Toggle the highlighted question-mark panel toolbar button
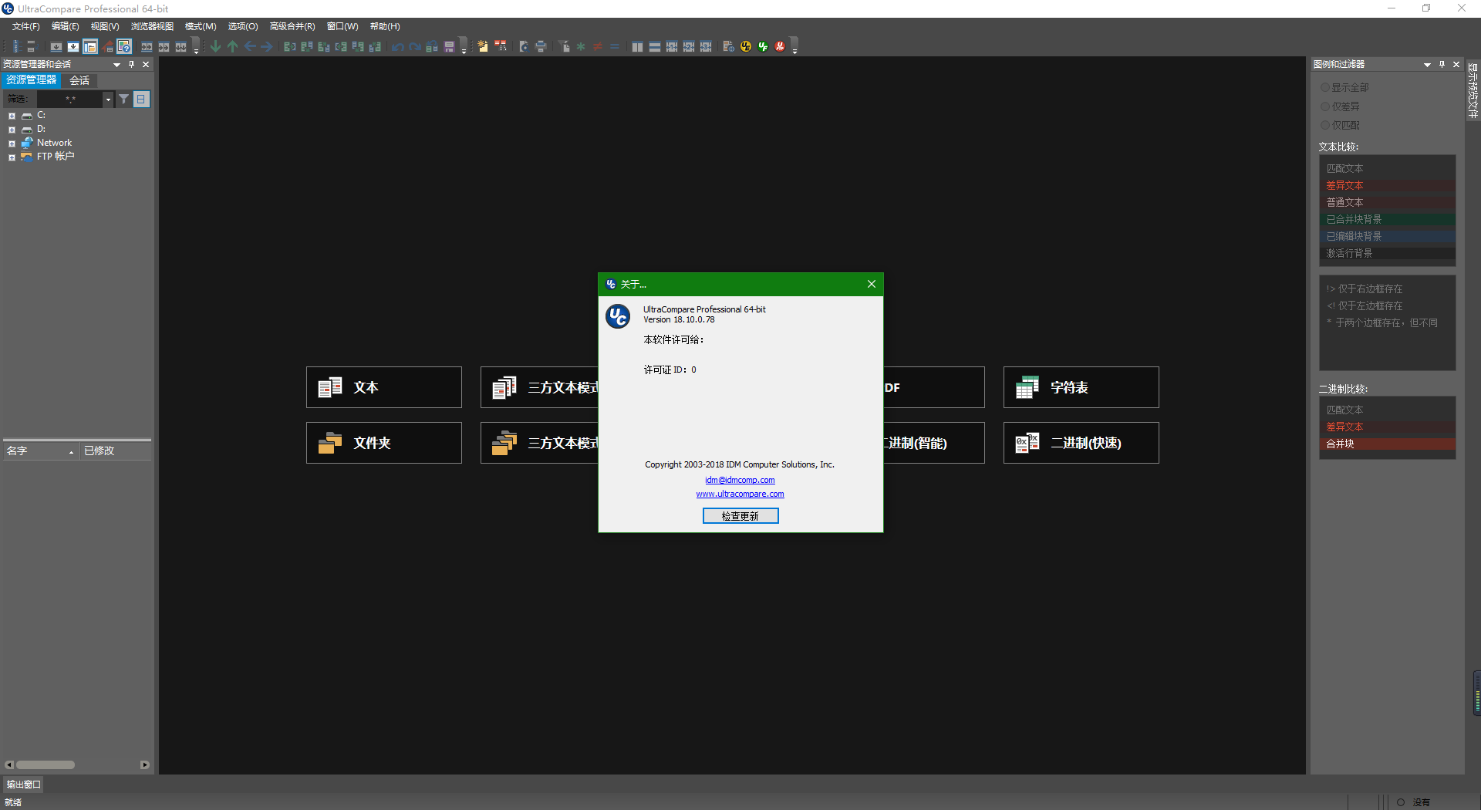 [124, 46]
